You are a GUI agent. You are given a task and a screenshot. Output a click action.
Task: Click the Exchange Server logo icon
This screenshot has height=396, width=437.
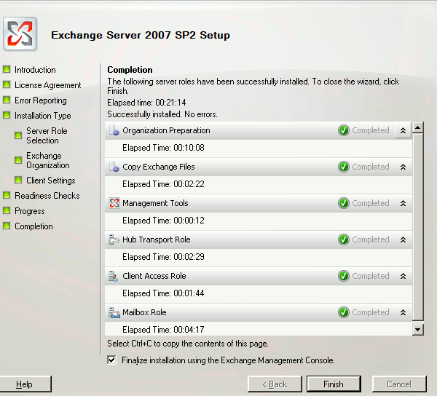click(x=20, y=33)
